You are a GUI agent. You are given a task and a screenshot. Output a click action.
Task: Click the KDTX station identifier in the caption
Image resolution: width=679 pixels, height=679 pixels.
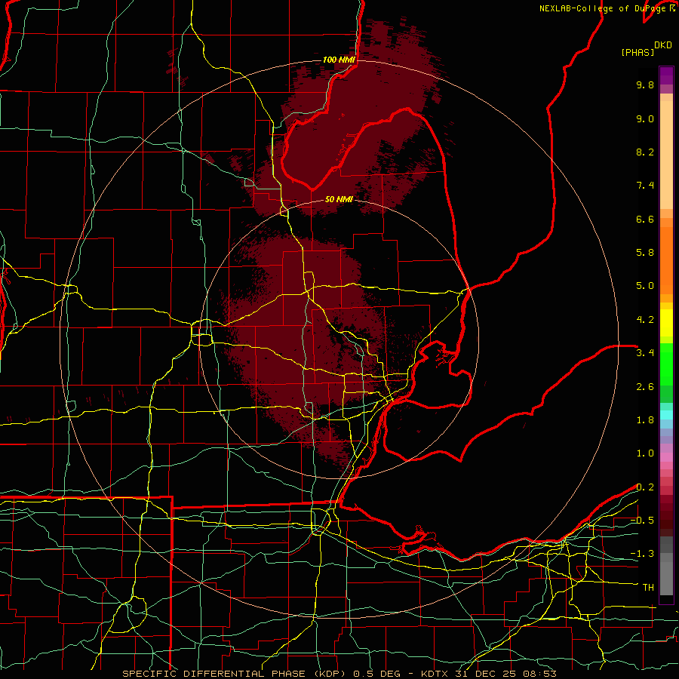click(x=435, y=674)
